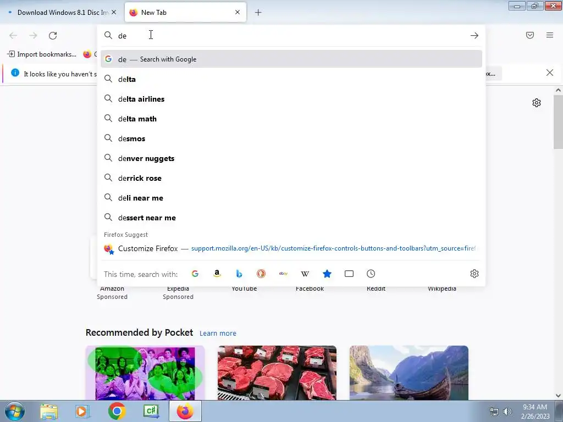Search with Google icon in one-off search row
The width and height of the screenshot is (563, 422).
(x=195, y=274)
